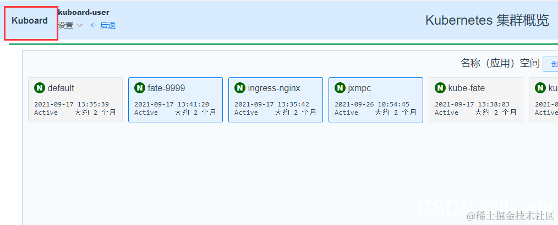Click timestamp 2021-09-17 13:38:03
This screenshot has height=225, width=558.
coord(472,104)
